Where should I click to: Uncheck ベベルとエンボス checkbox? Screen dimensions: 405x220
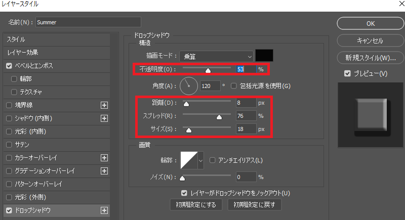[9, 66]
